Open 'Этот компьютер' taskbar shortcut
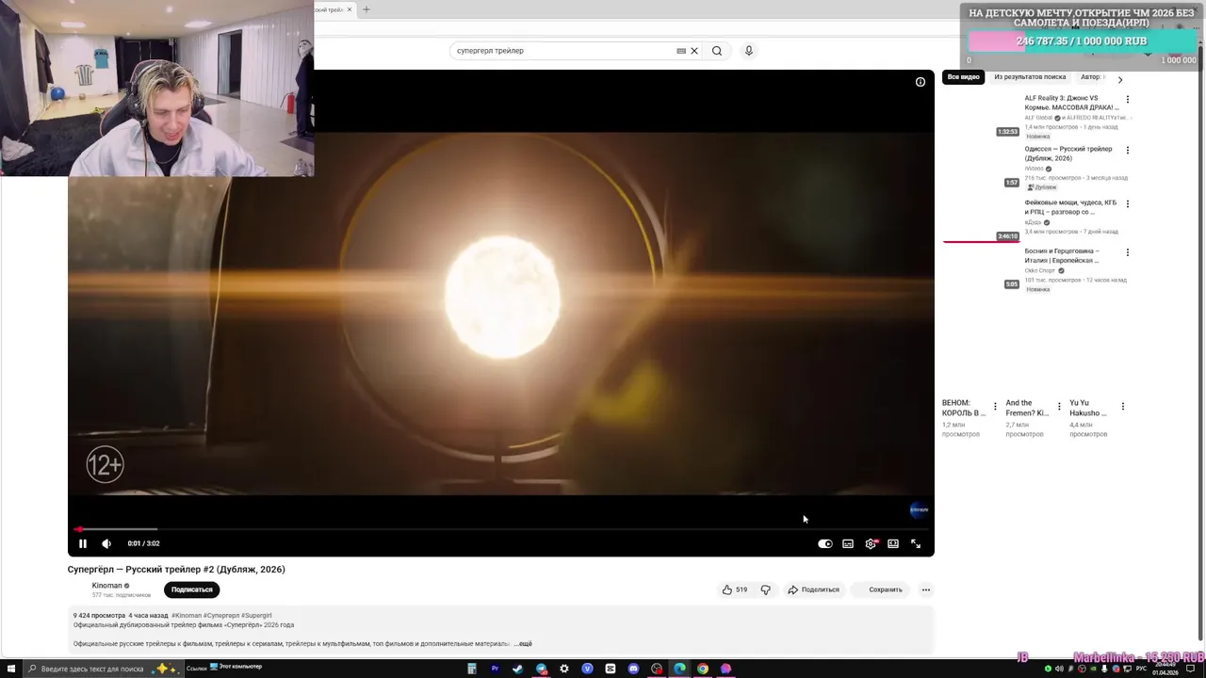 coord(236,667)
